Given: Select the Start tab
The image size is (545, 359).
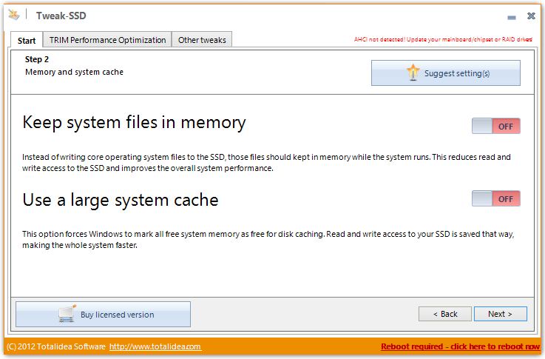Looking at the screenshot, I should (27, 41).
